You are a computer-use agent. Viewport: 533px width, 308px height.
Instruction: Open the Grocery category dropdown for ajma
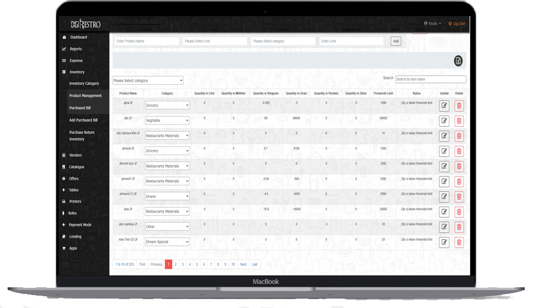pos(167,105)
